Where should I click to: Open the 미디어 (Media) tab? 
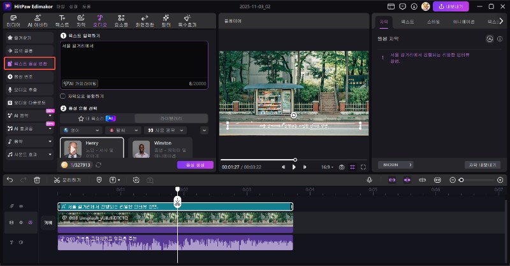[x=13, y=21]
